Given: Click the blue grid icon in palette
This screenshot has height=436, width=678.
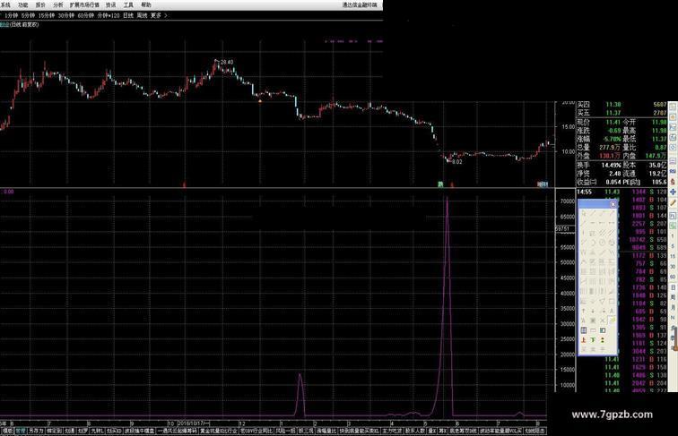Looking at the screenshot, I should coord(583,330).
